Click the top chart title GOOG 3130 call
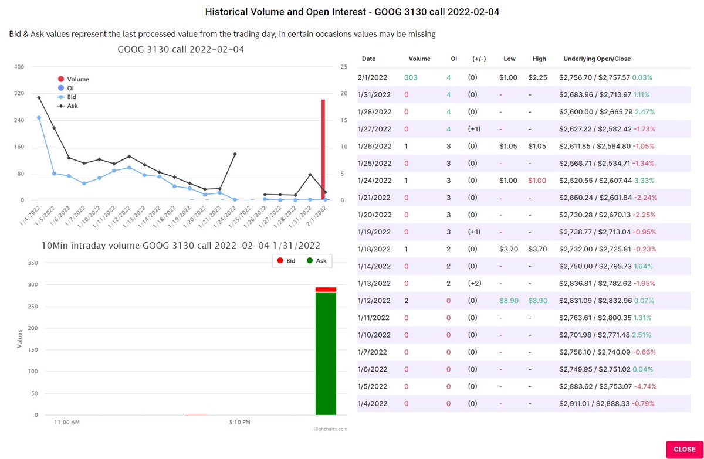Screen dimensions: 704x459 [181, 49]
